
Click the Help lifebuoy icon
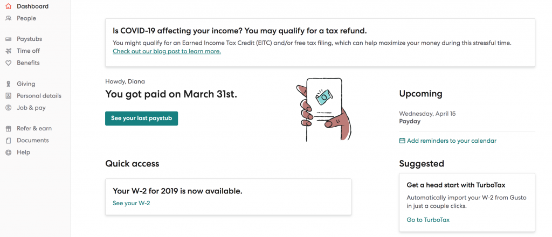coord(9,152)
